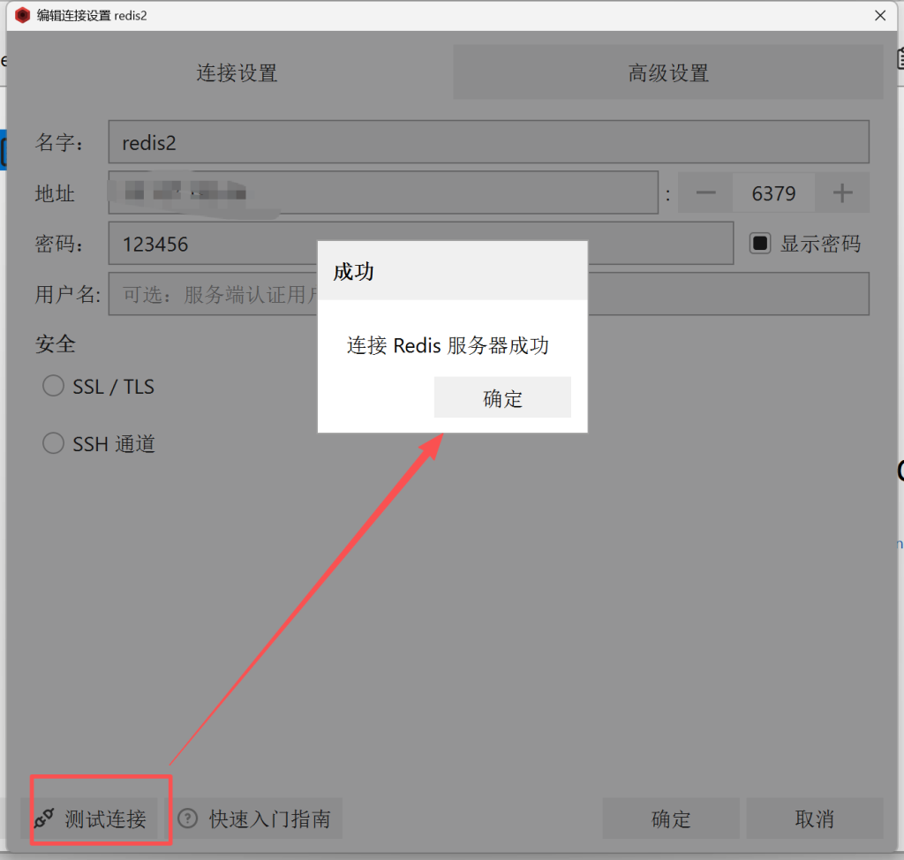The image size is (904, 860).
Task: Select the SSH 通道 radio option
Action: click(54, 442)
